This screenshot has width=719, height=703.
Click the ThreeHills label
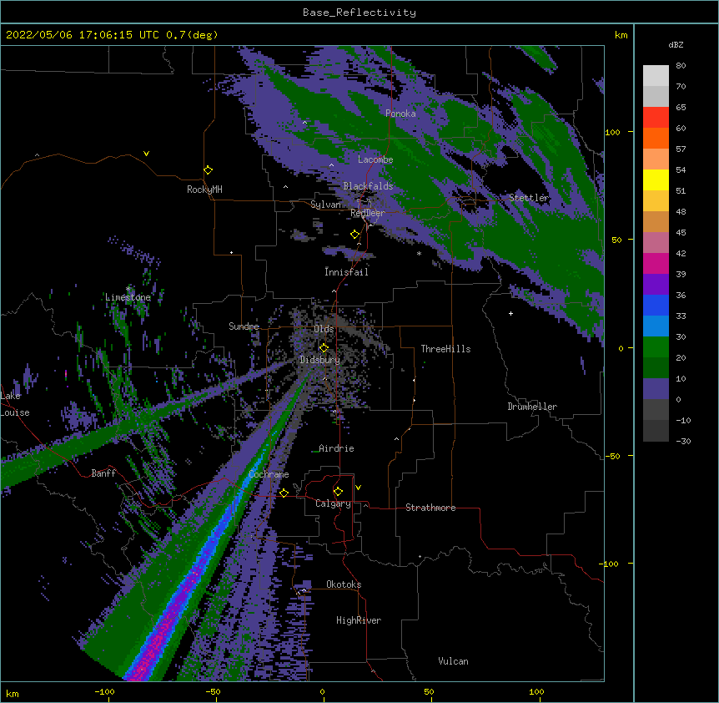445,349
